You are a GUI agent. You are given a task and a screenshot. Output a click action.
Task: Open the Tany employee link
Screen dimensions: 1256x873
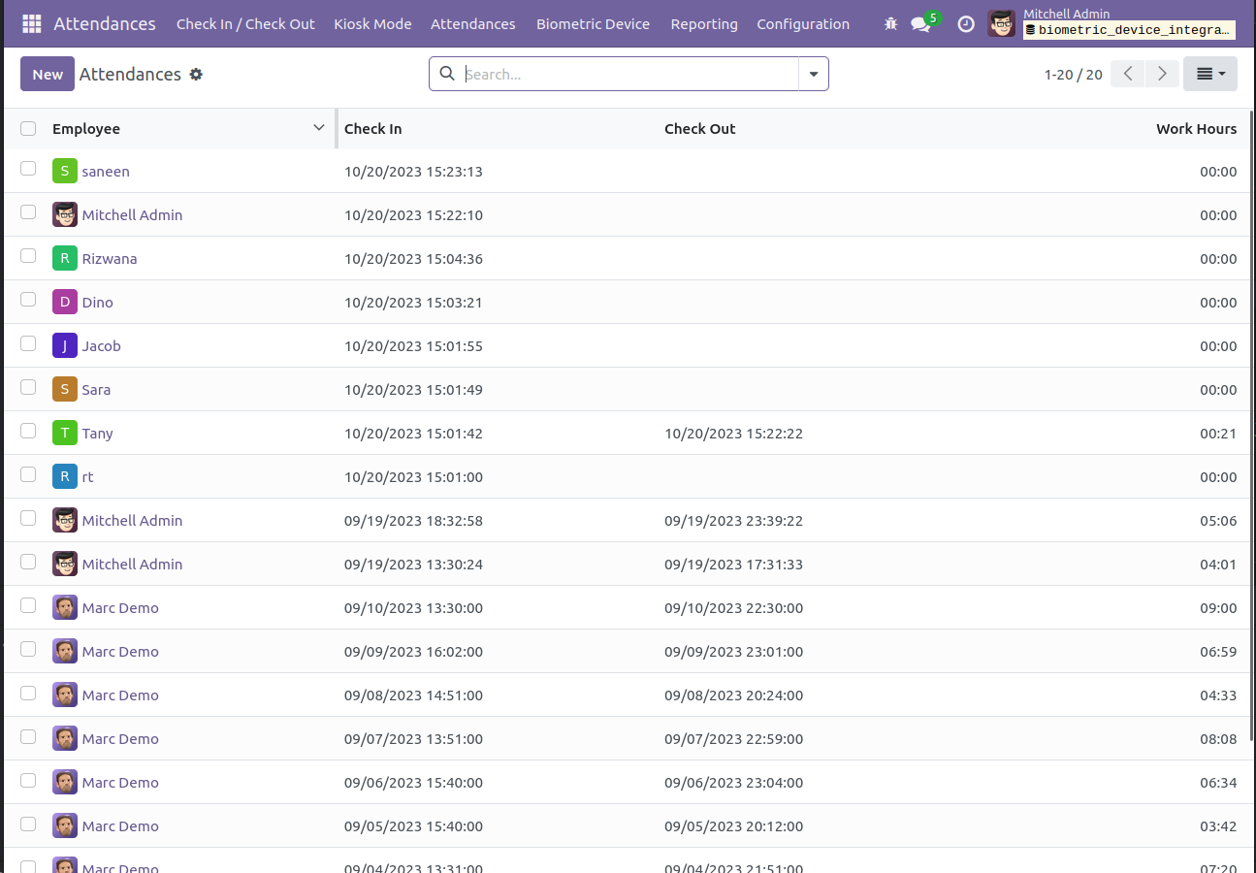click(x=98, y=434)
